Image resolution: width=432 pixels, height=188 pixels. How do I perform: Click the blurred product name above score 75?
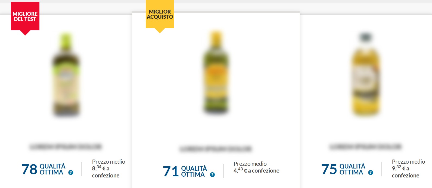(365, 147)
